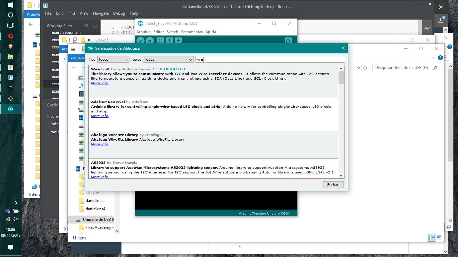Click the Pesquisar Unidade de USB search box
458x257 pixels.
[x=406, y=68]
